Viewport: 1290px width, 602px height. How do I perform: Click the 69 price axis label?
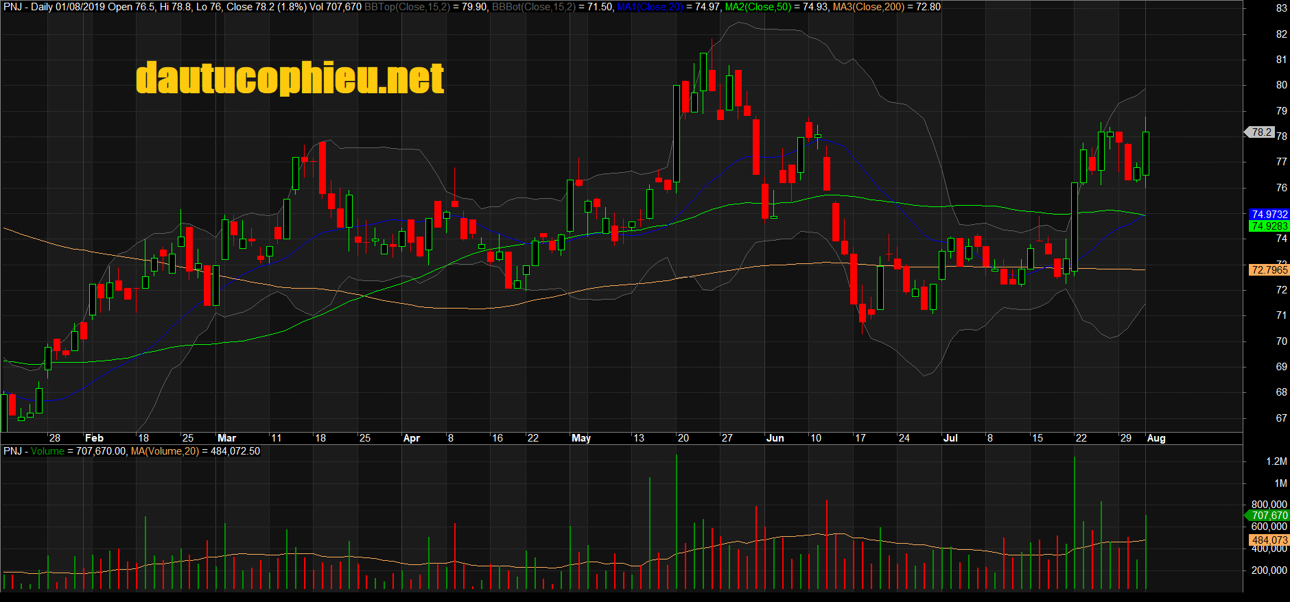click(x=1281, y=367)
